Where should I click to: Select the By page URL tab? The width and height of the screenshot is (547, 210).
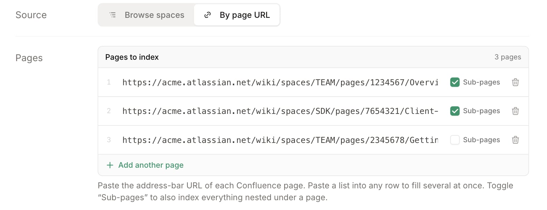pyautogui.click(x=237, y=15)
